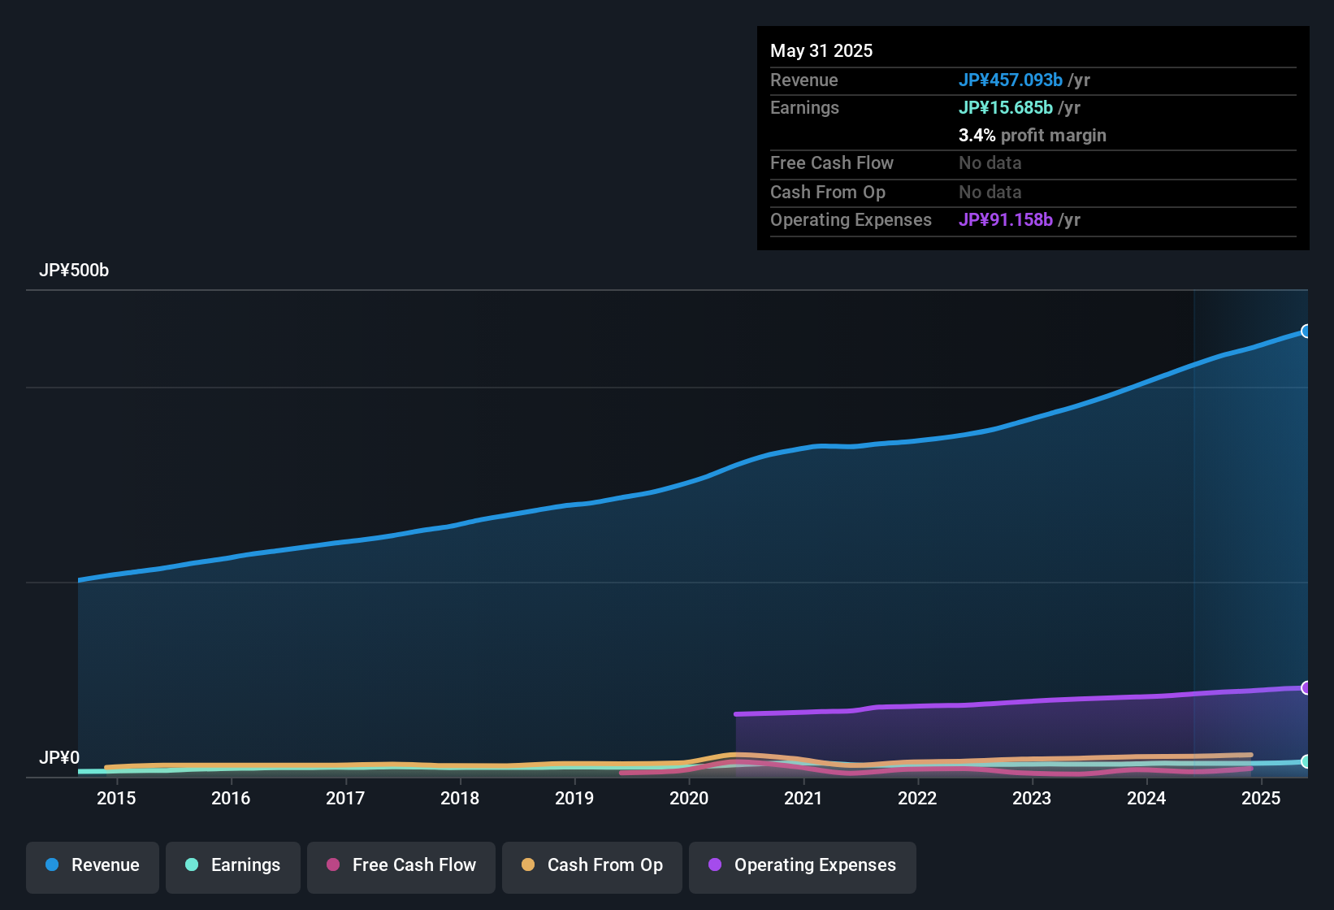This screenshot has height=910, width=1334.
Task: Click the 2016 x-axis label
Action: pyautogui.click(x=231, y=798)
